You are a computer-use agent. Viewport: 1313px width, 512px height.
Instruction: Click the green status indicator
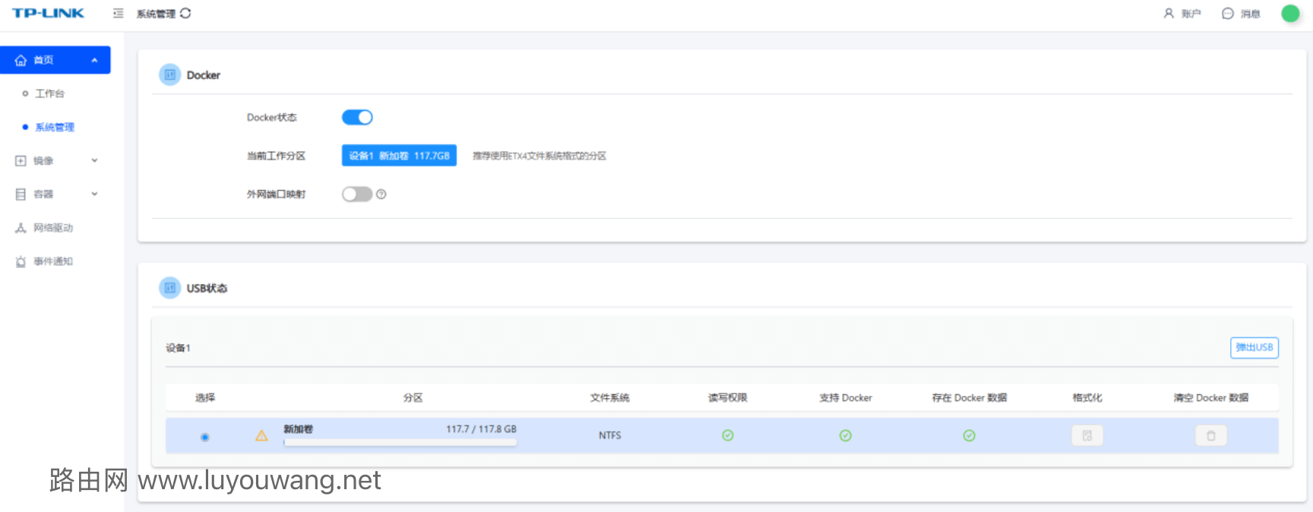pyautogui.click(x=1290, y=13)
